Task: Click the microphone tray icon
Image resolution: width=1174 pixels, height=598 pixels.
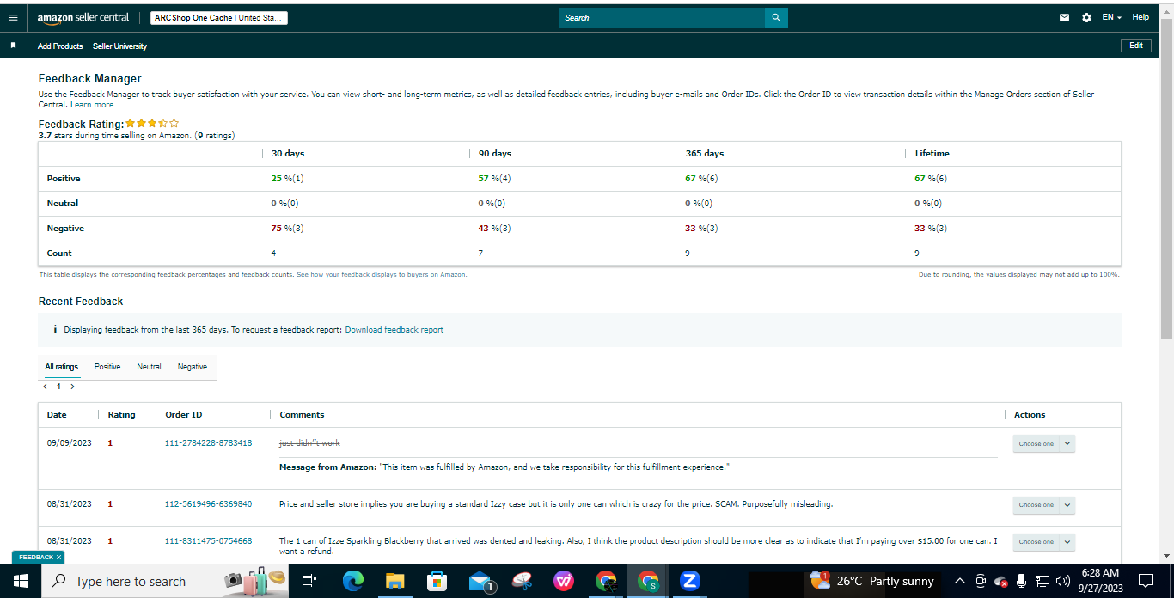Action: click(1021, 581)
